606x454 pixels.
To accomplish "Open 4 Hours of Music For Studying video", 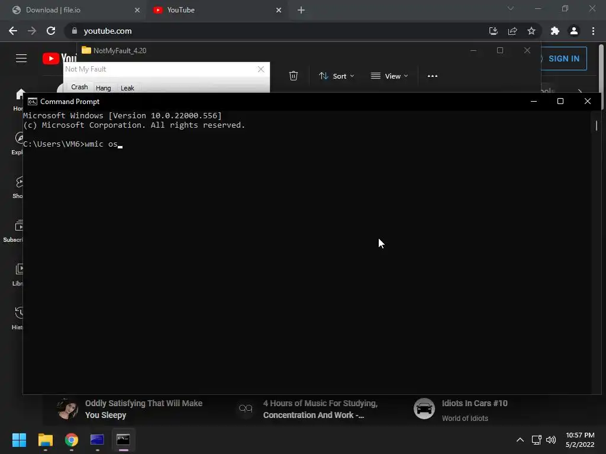I will 320,409.
